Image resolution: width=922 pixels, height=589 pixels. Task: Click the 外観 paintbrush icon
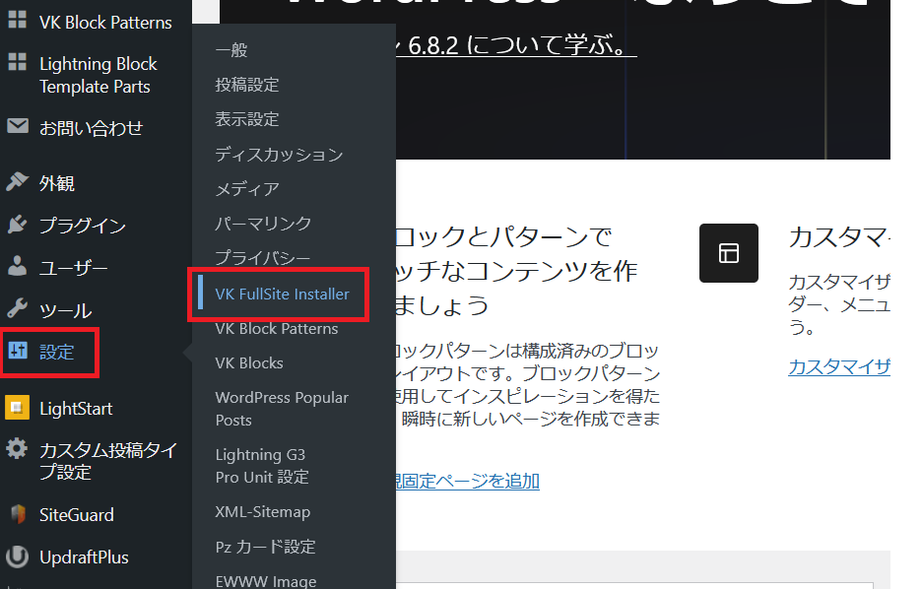tap(17, 181)
